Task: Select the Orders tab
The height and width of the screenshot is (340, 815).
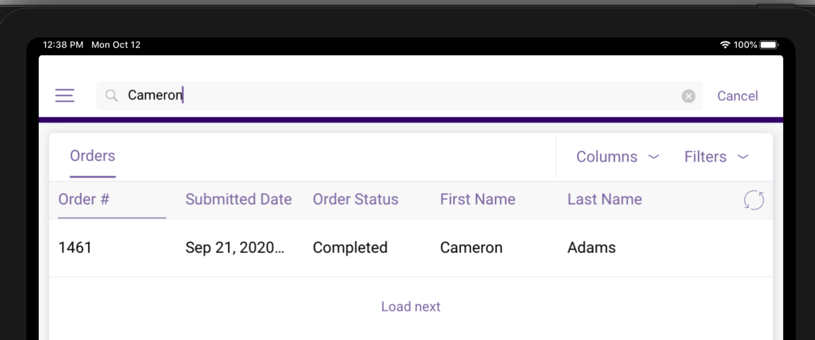Action: coord(92,156)
